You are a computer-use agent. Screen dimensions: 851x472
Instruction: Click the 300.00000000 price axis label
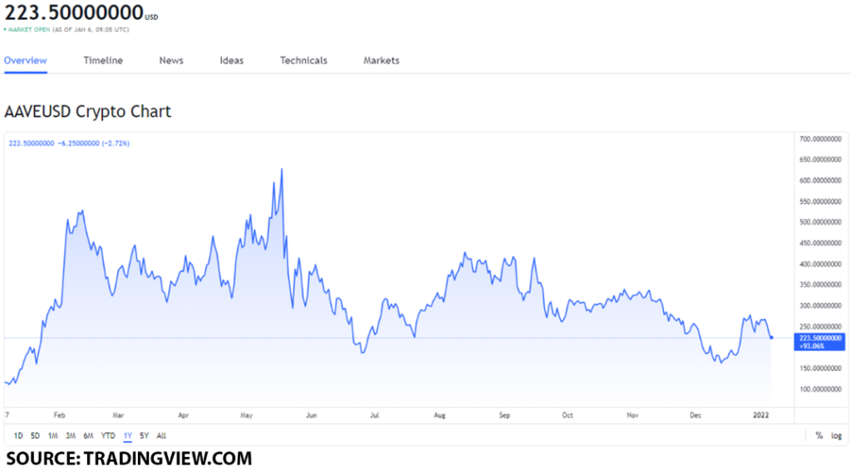point(820,306)
